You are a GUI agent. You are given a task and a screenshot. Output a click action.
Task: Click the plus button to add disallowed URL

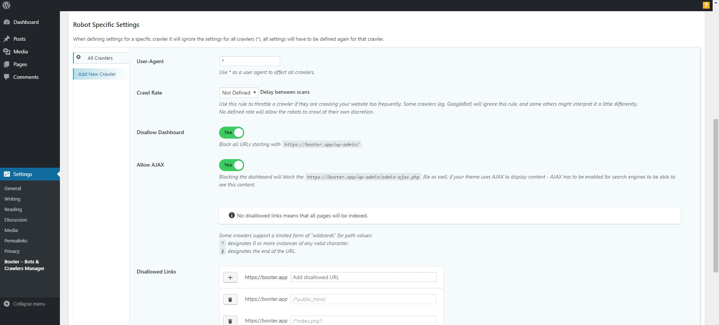click(x=230, y=277)
